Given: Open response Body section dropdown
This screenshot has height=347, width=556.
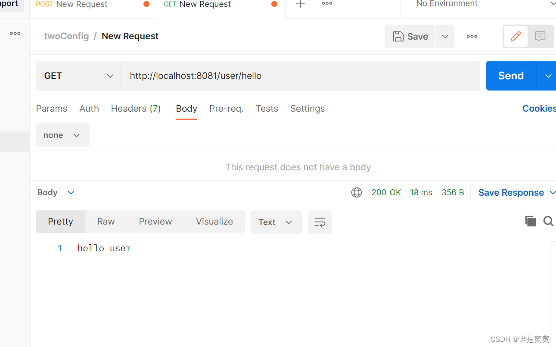Looking at the screenshot, I should pyautogui.click(x=56, y=192).
